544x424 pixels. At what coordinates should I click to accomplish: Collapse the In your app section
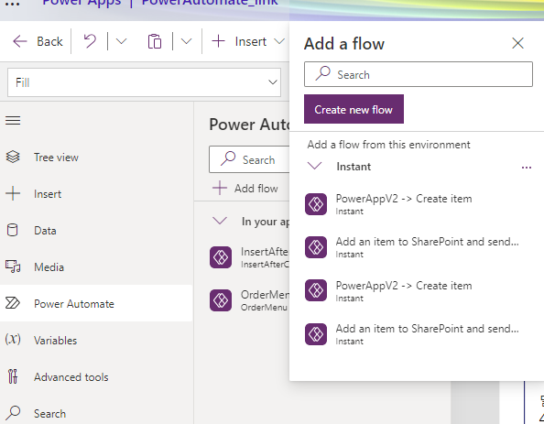[220, 221]
